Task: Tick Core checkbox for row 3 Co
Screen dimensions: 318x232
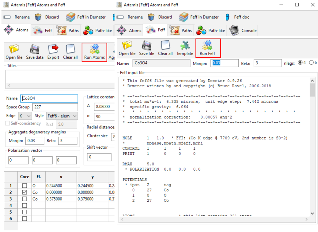Action: [x=25, y=199]
